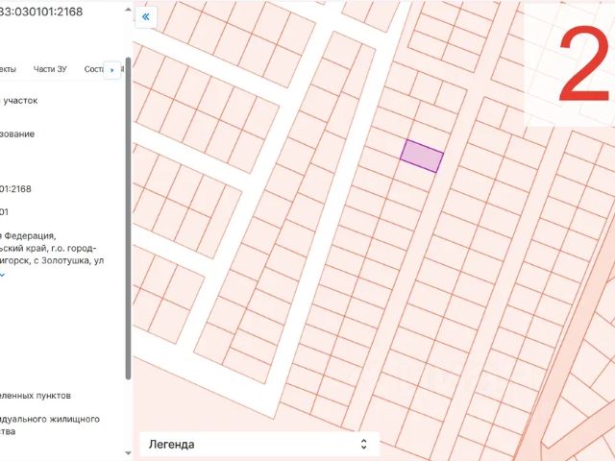Select the highlighted purple land parcel
This screenshot has width=615, height=461.
[422, 156]
